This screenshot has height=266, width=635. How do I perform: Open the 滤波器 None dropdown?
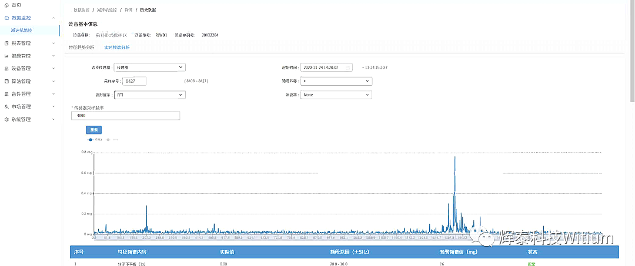click(x=336, y=95)
